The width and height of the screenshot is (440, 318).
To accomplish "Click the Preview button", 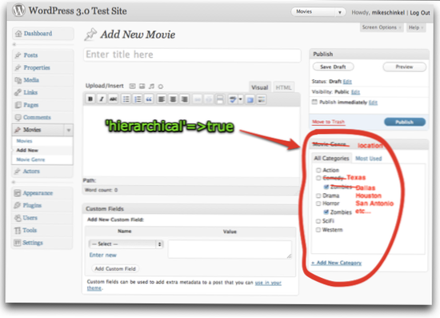I will coord(404,66).
